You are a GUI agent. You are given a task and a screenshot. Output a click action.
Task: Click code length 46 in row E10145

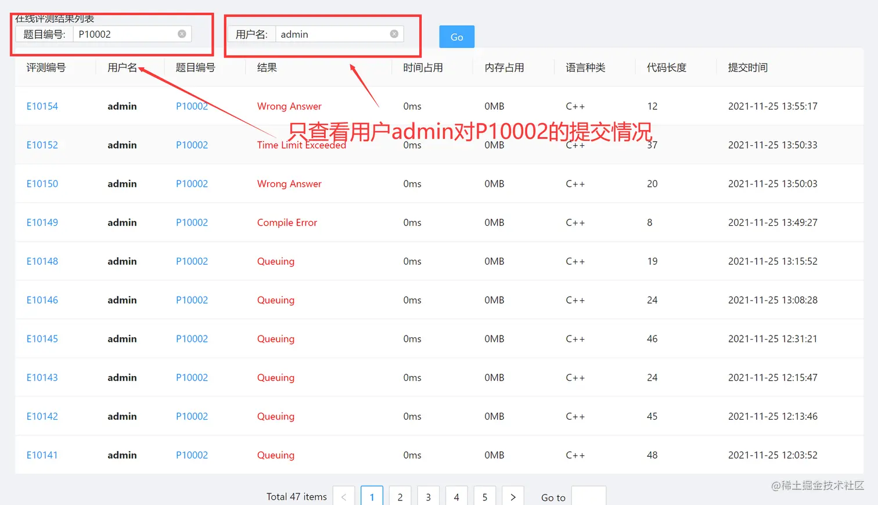coord(653,339)
